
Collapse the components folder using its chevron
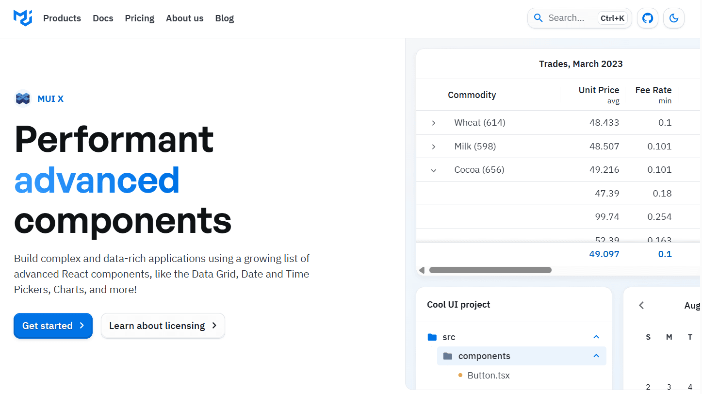click(x=597, y=356)
